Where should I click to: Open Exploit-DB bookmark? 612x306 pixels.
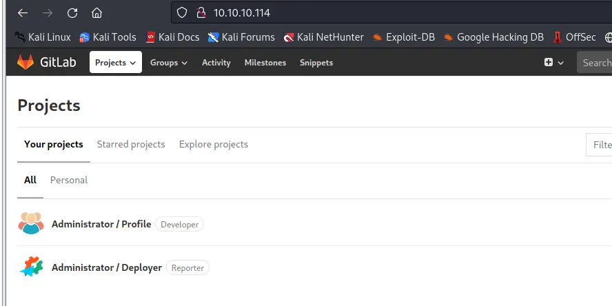click(x=403, y=37)
